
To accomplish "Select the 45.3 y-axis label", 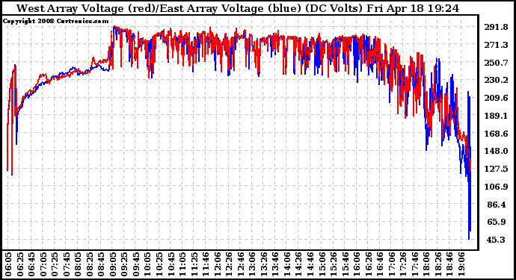I will [497, 240].
